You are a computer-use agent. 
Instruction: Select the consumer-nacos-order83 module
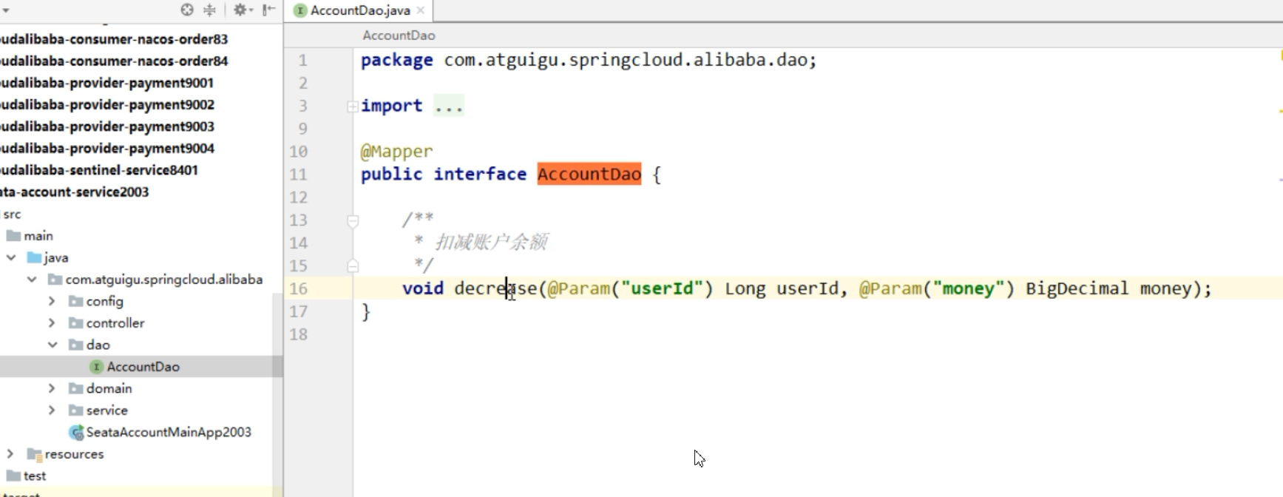tap(114, 39)
